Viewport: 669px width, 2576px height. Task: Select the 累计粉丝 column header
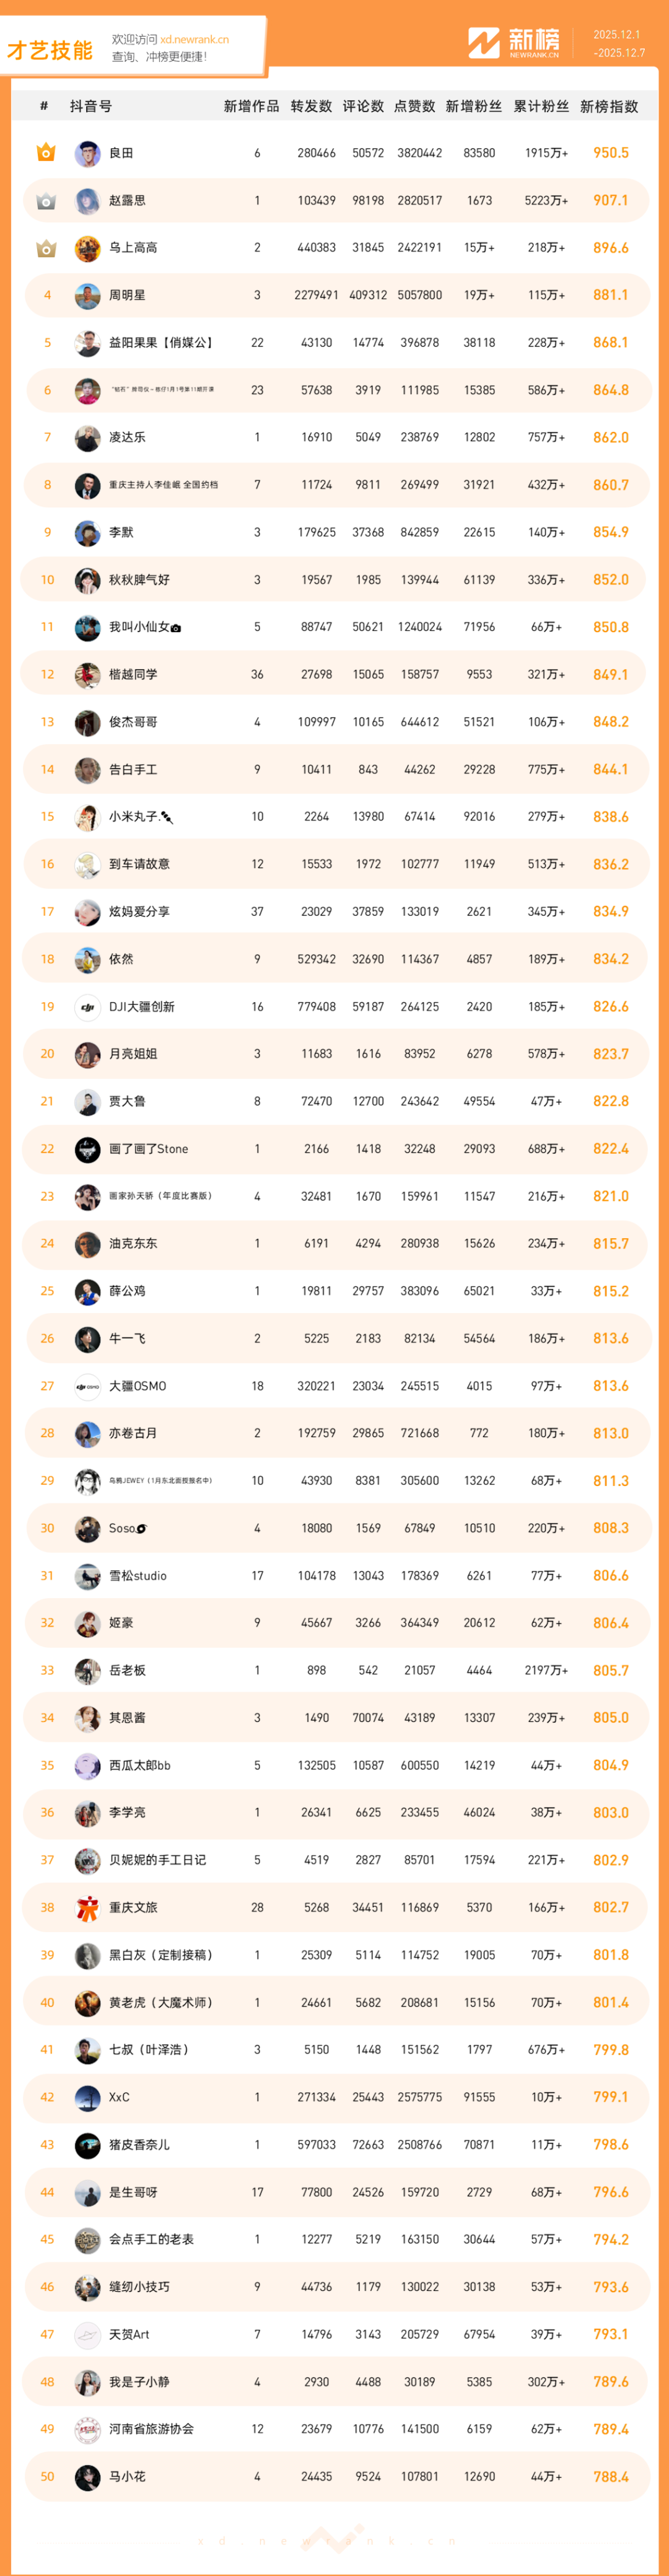pyautogui.click(x=541, y=107)
